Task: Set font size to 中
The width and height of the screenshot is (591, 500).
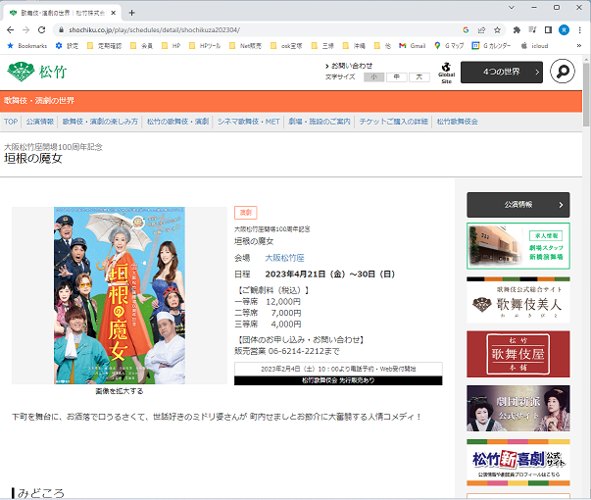Action: pyautogui.click(x=397, y=76)
